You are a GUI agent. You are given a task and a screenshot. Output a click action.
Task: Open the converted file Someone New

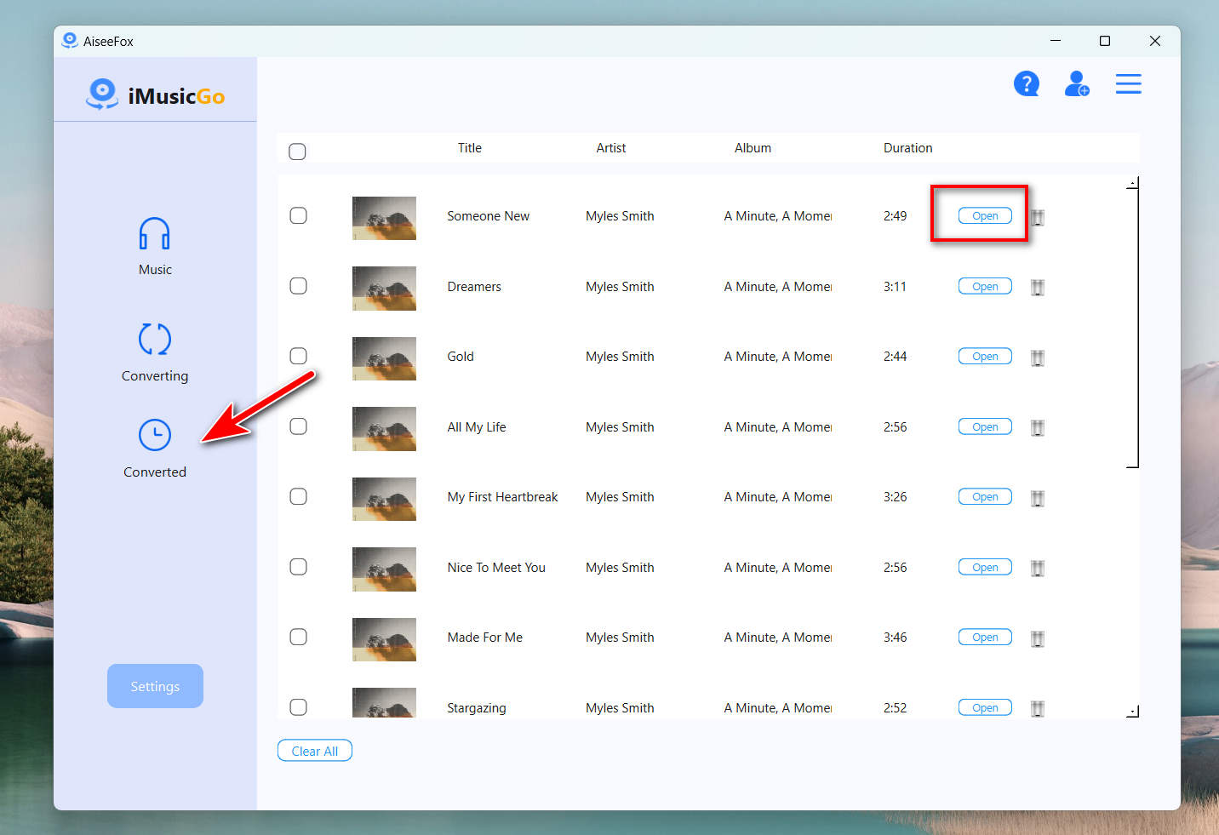[984, 215]
